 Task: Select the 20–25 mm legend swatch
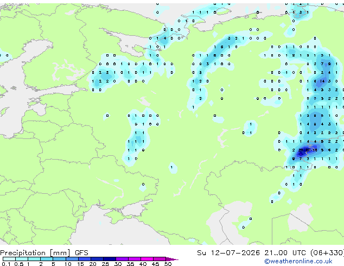tap(97, 259)
